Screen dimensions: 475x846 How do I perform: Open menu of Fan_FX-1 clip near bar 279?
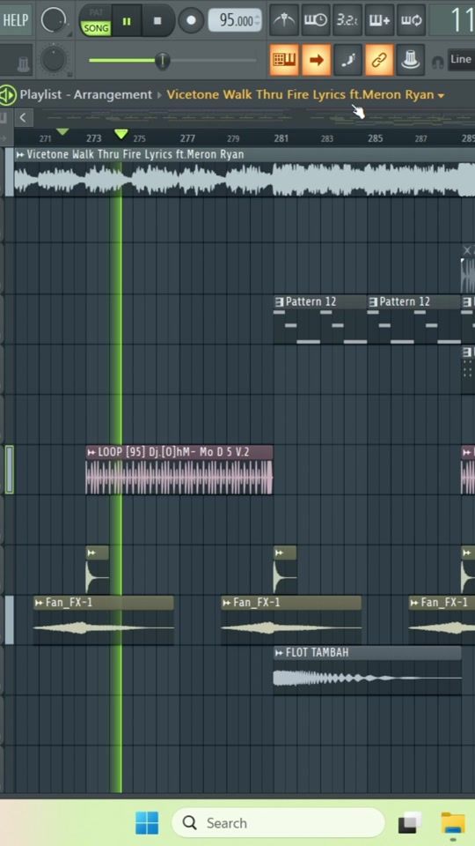[227, 603]
